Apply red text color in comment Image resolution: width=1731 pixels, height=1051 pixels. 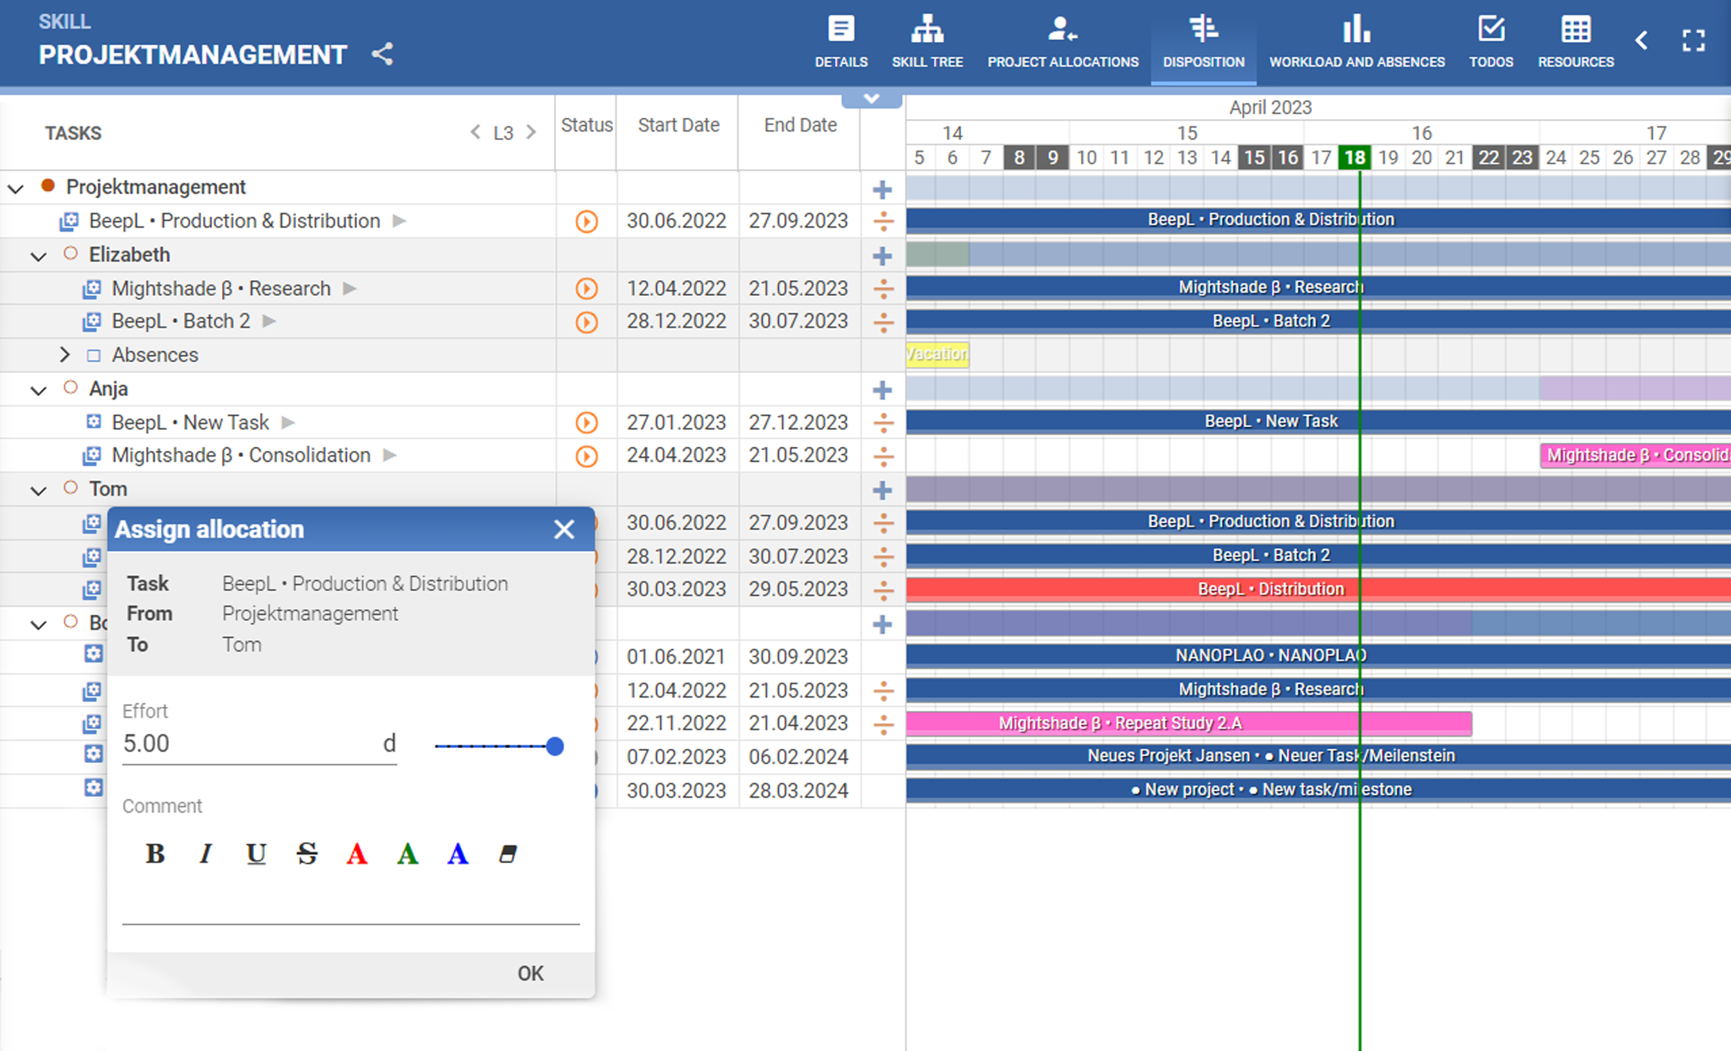point(357,854)
